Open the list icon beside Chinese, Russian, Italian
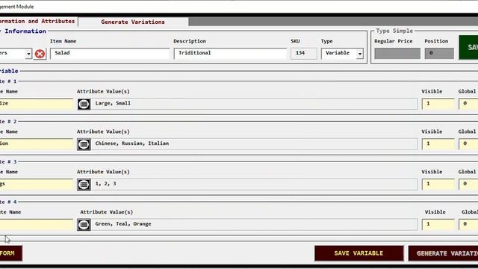The image size is (478, 269). coord(84,144)
